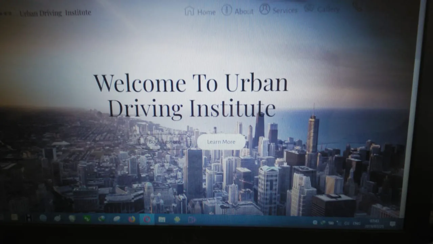Open Firefox from the taskbar
The width and height of the screenshot is (433, 244).
[x=132, y=219]
